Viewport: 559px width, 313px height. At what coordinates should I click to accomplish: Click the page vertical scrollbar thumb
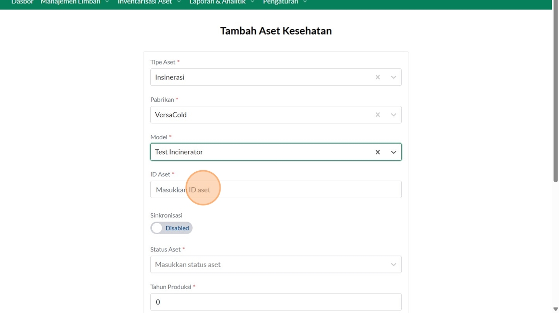556,90
